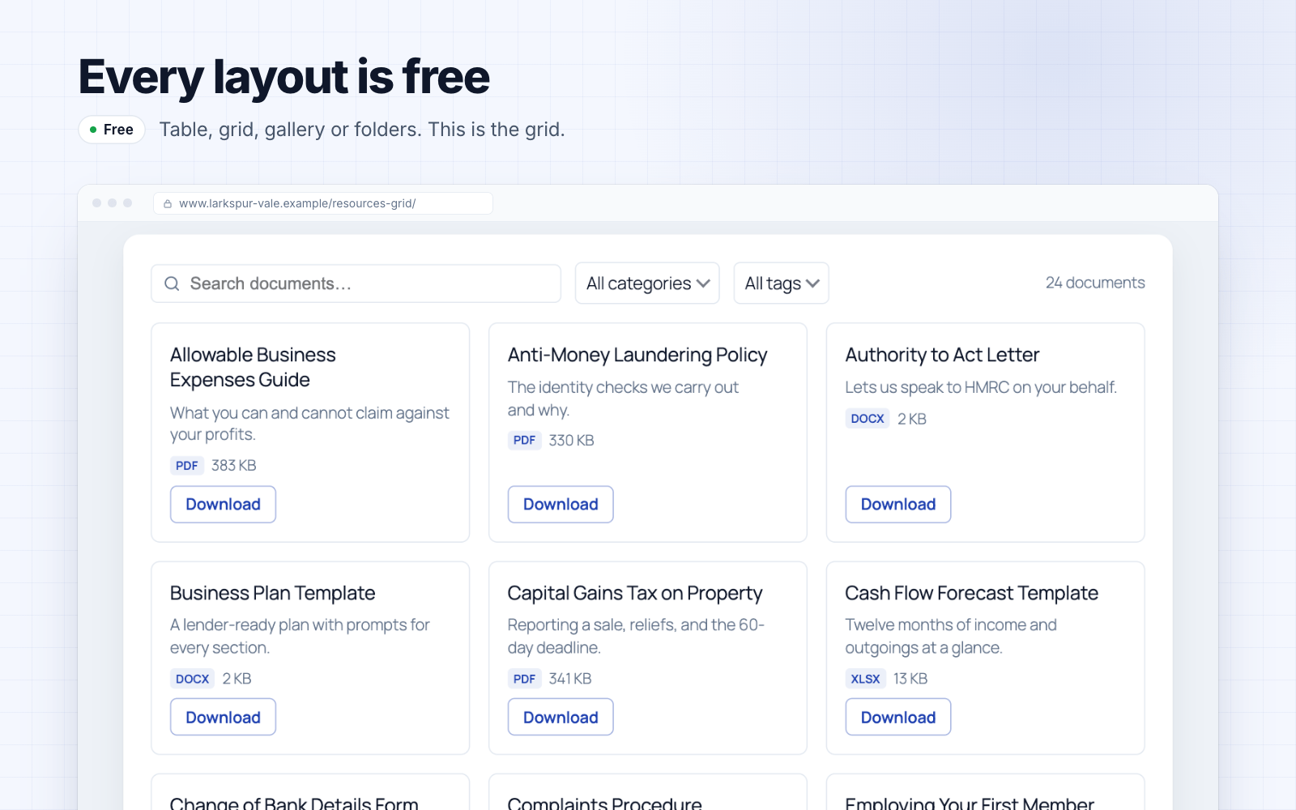
Task: Open the Anti-Money Laundering Policy title
Action: click(637, 355)
